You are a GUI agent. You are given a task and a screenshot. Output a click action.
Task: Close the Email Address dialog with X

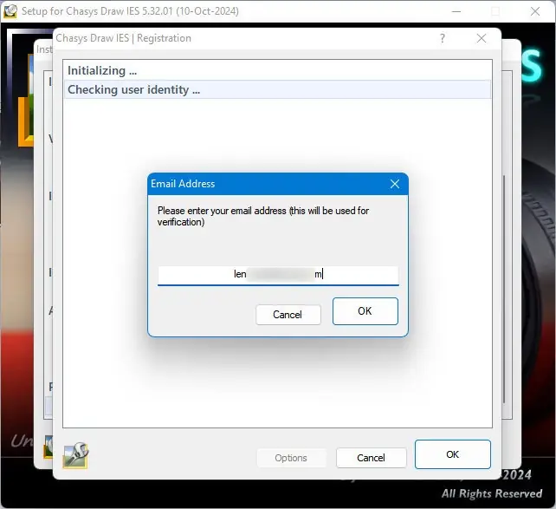point(395,184)
